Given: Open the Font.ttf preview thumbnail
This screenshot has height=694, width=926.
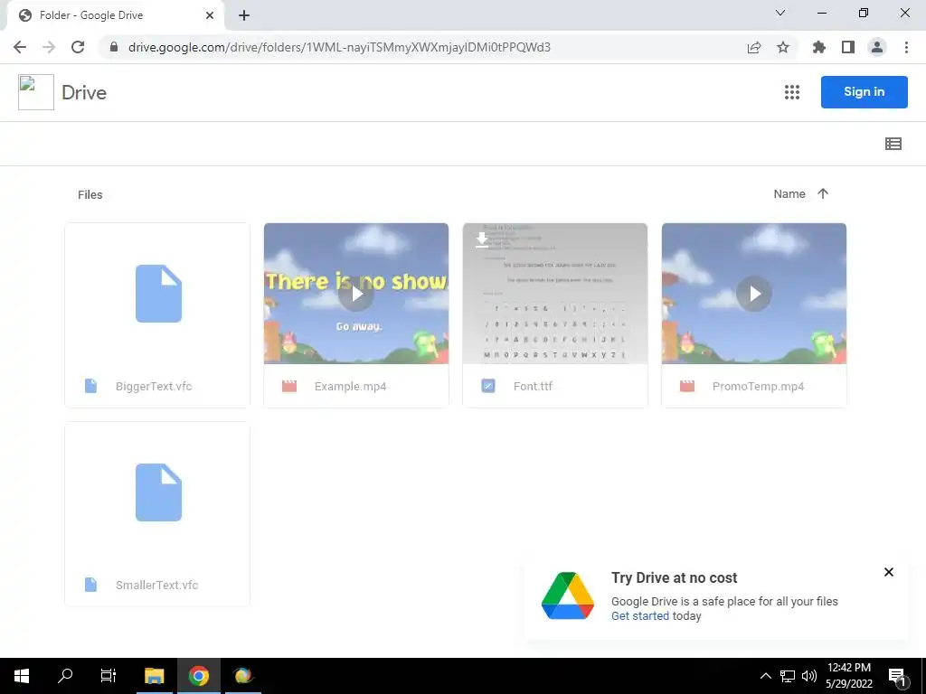Looking at the screenshot, I should 555,294.
